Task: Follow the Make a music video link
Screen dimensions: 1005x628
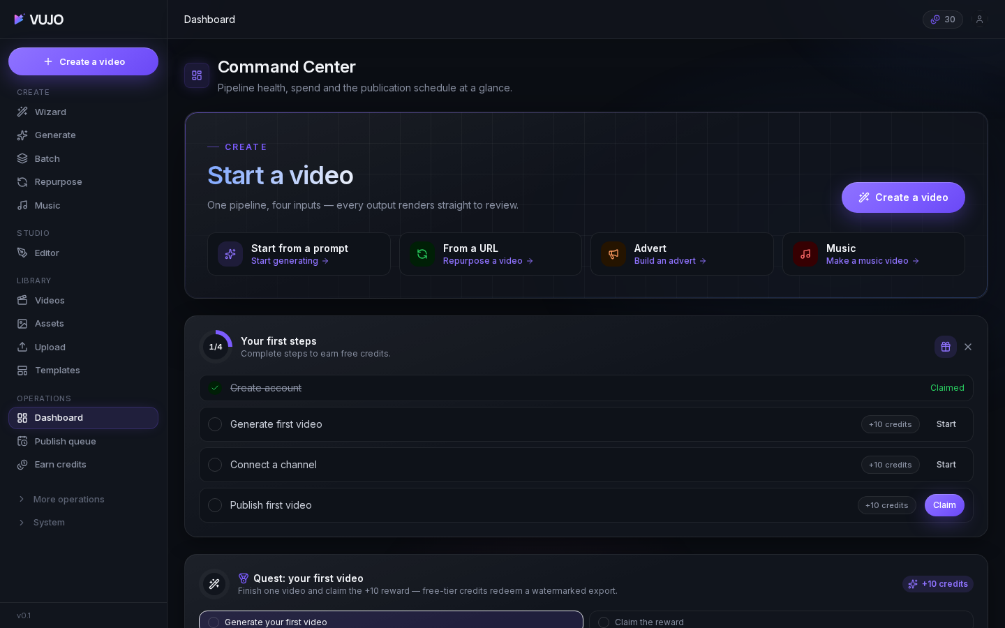Action: [872, 261]
